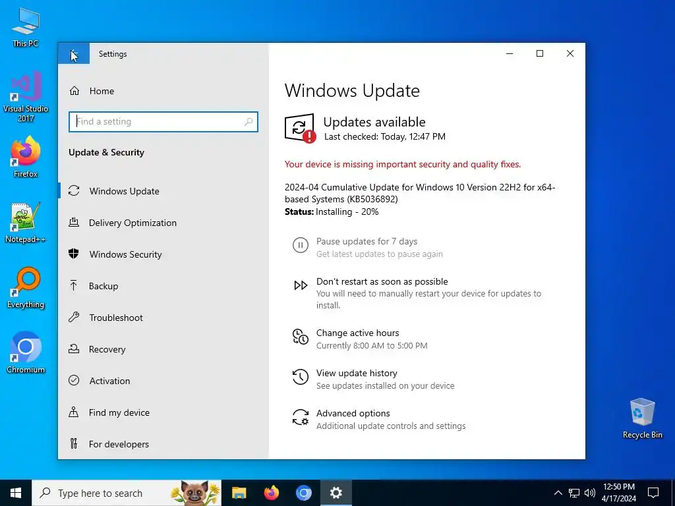Screen dimensions: 675x506
Task: Click Last checked: Today, 12:47 PM text
Action: point(385,136)
